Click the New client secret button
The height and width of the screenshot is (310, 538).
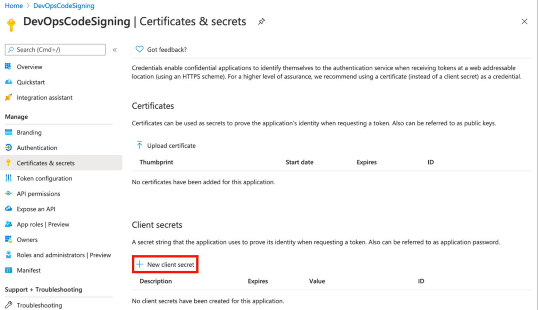[165, 264]
